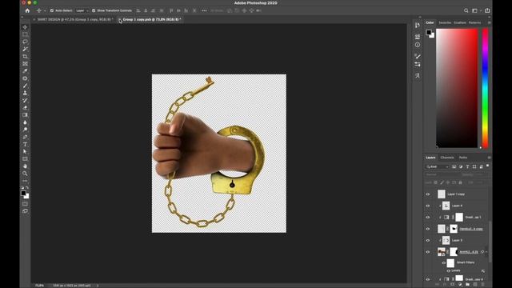Switch to the SHIRT DESIGN document tab
This screenshot has width=512, height=288.
coord(75,19)
